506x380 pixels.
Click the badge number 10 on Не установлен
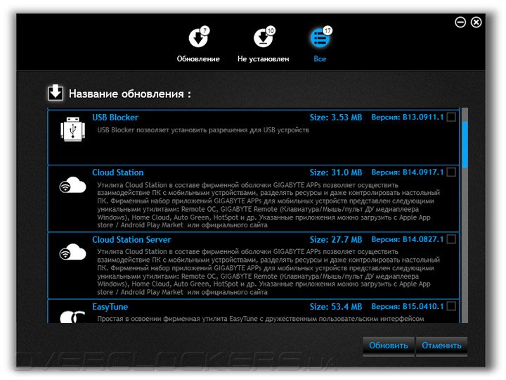271,30
